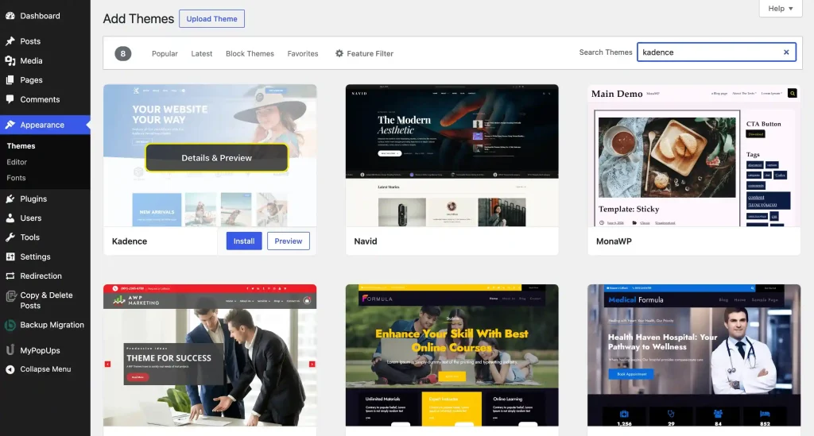Open the Redirection menu
Viewport: 814px width, 436px height.
pyautogui.click(x=41, y=276)
